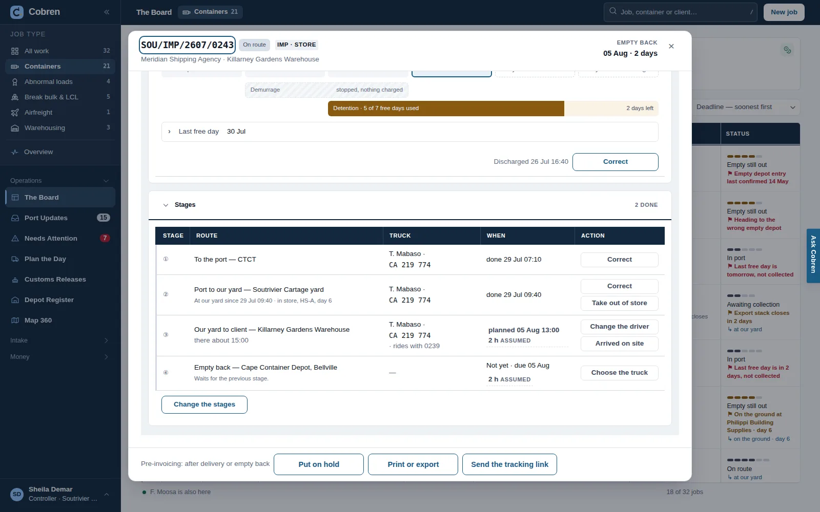This screenshot has height=512, width=820.
Task: Click Correct for To the port stage
Action: point(619,260)
